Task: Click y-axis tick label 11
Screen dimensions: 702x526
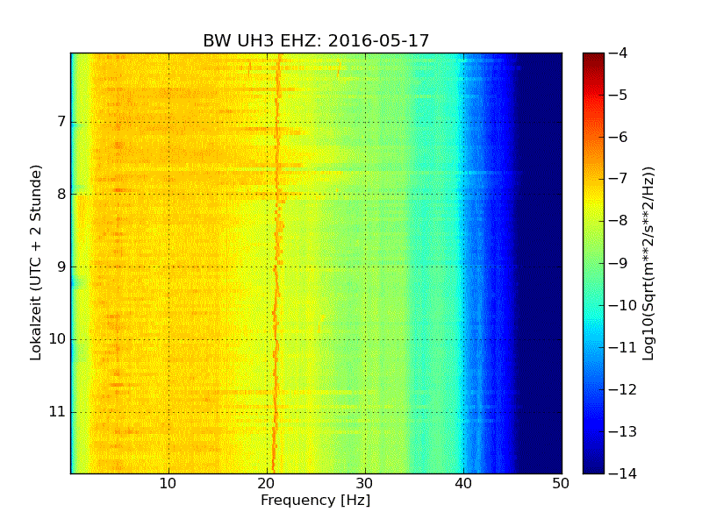Action: coord(57,411)
